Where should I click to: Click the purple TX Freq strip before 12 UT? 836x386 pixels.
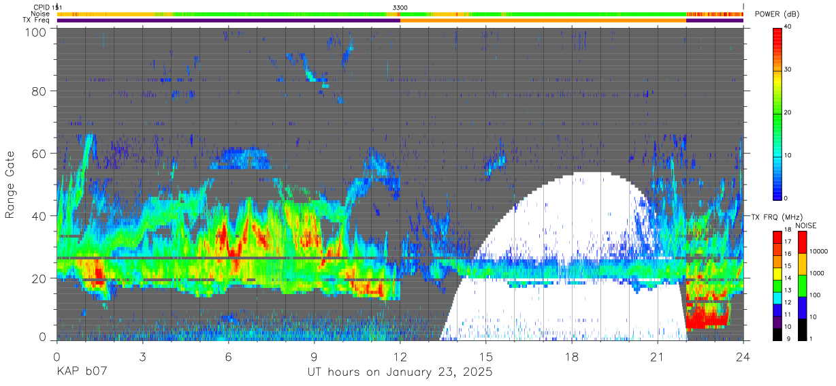(228, 20)
